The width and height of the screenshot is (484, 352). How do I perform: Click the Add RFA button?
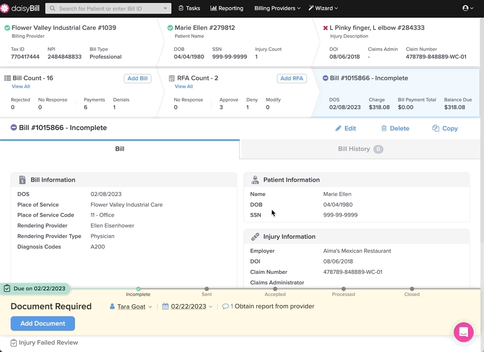tap(292, 78)
